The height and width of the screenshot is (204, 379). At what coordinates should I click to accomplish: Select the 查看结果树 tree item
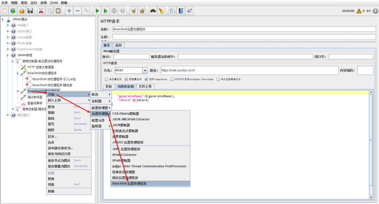click(x=35, y=103)
